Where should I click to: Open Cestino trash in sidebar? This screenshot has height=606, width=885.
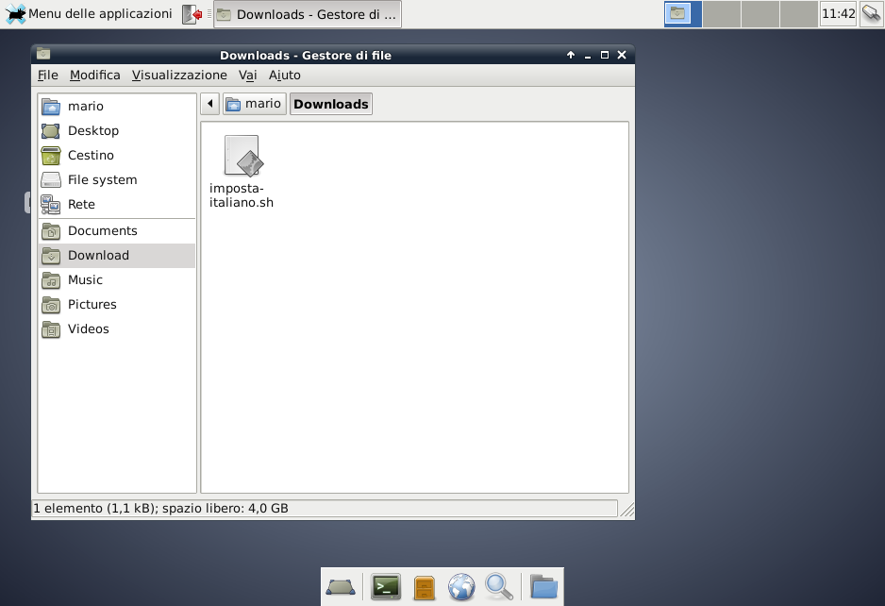tap(117, 156)
